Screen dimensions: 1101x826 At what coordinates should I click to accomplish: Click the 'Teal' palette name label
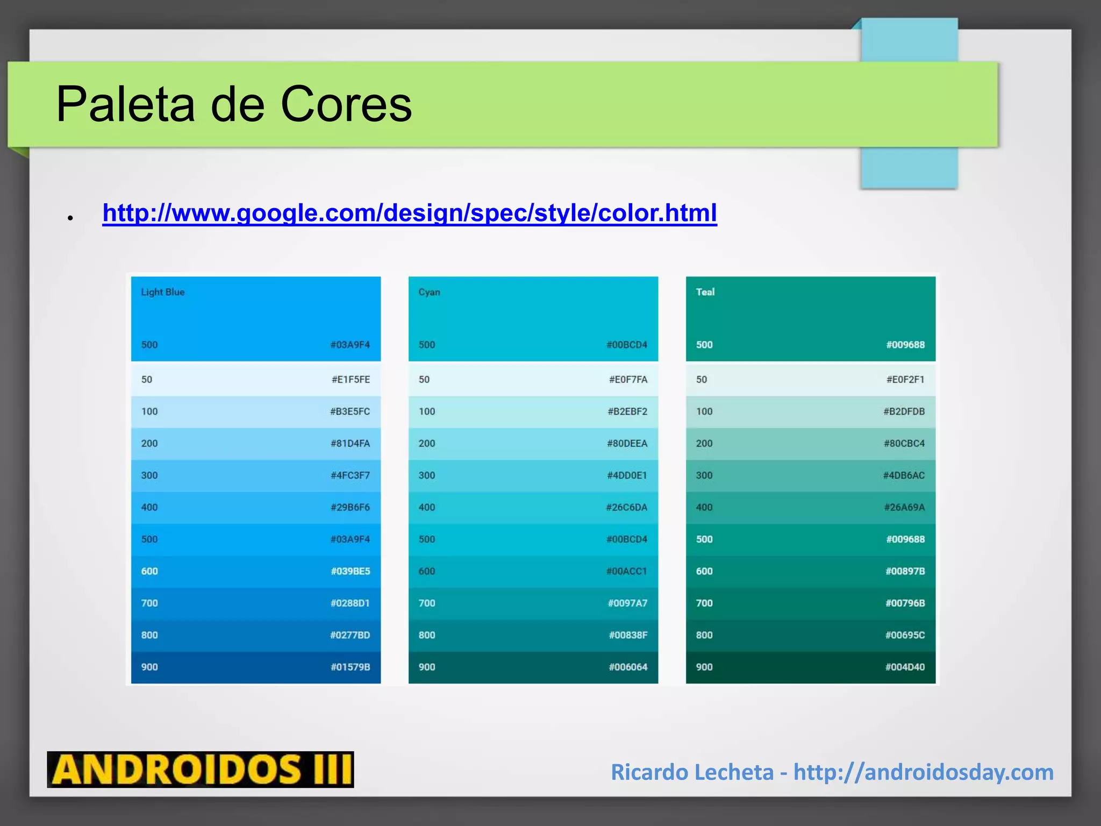click(705, 292)
